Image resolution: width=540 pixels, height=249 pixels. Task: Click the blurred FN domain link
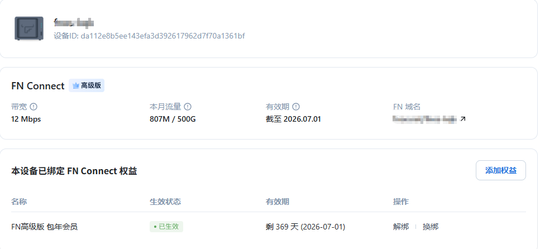[x=425, y=119]
